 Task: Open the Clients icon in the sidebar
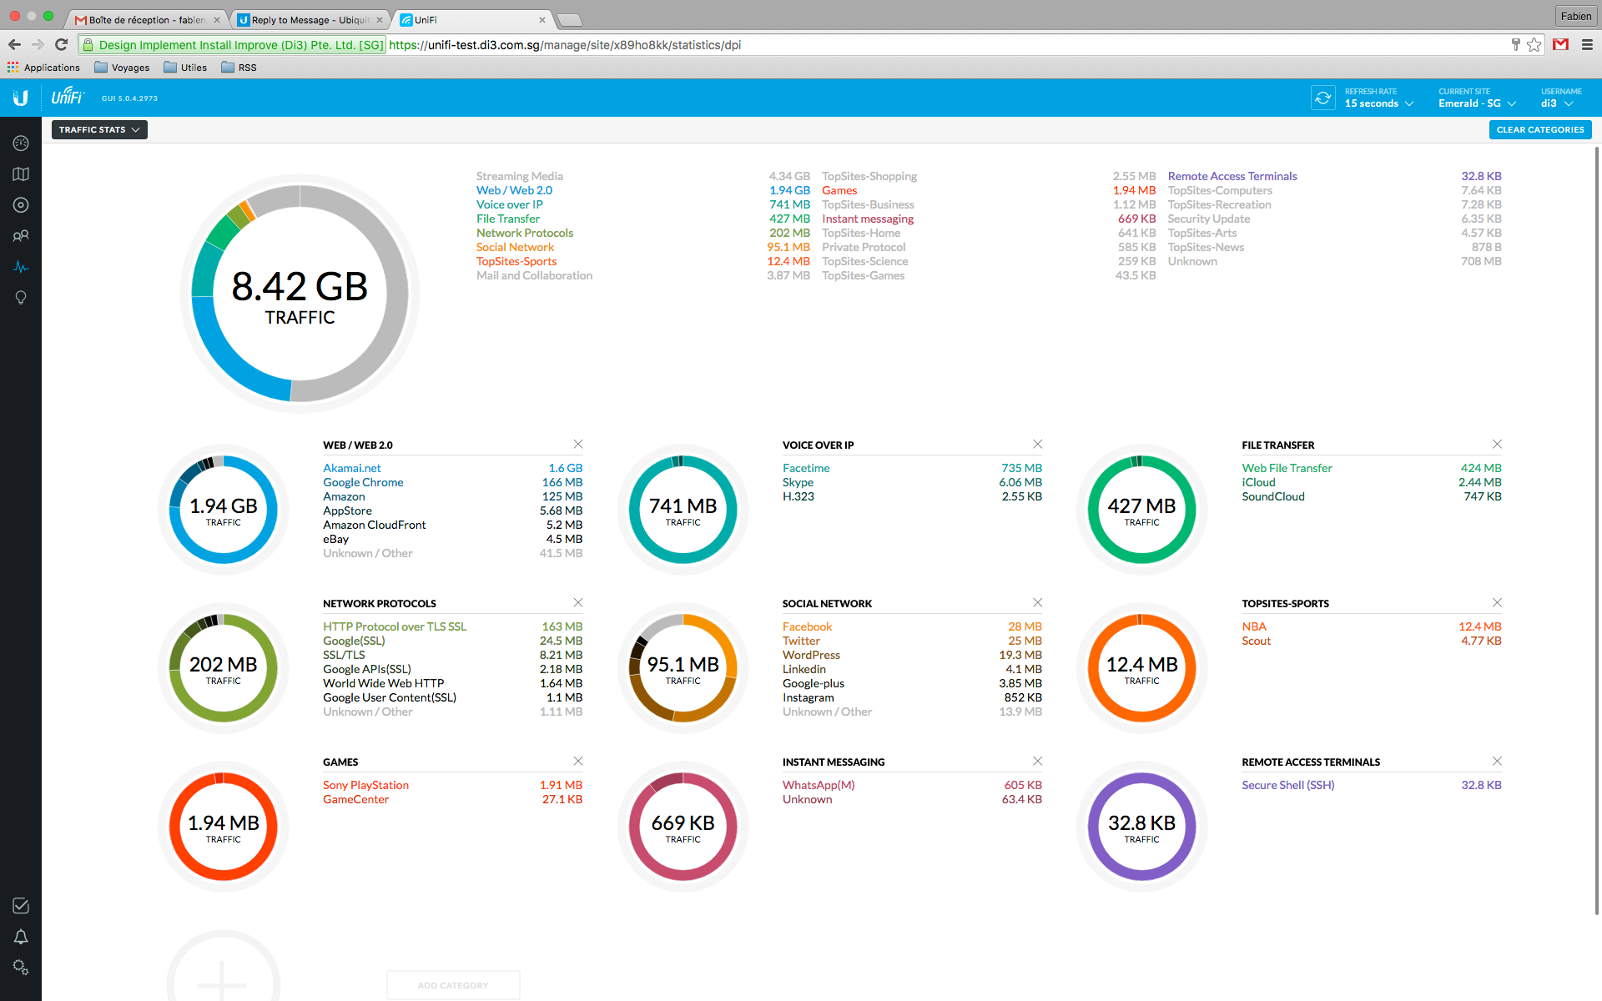click(21, 236)
